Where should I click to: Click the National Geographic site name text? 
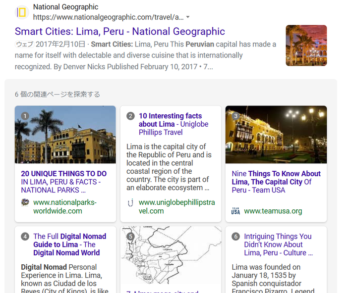coord(66,7)
